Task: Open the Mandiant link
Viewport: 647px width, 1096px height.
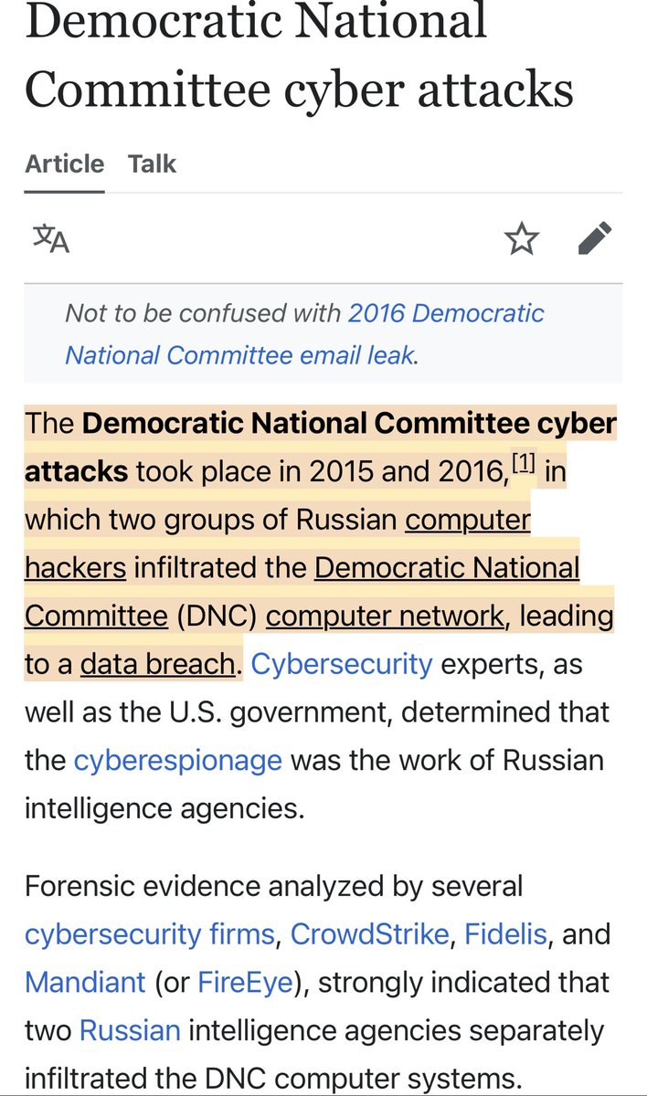Action: (85, 982)
